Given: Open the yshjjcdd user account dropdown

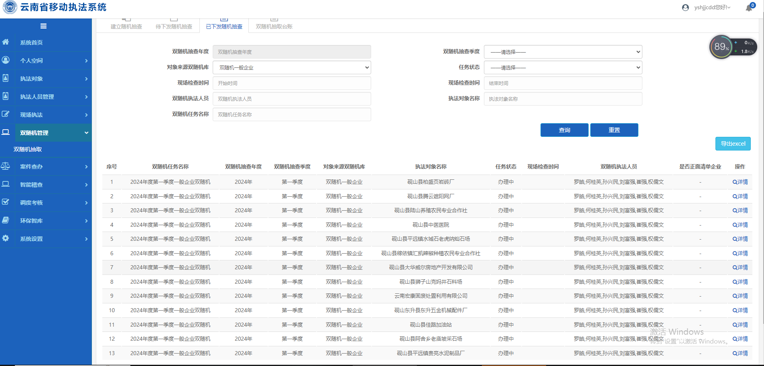Looking at the screenshot, I should (712, 7).
